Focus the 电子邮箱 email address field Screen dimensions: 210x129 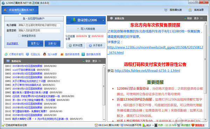coord(39,25)
